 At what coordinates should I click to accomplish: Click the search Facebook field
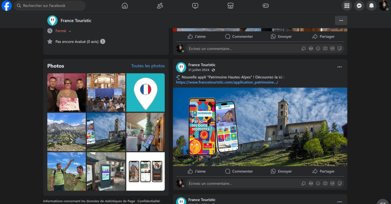coord(50,5)
